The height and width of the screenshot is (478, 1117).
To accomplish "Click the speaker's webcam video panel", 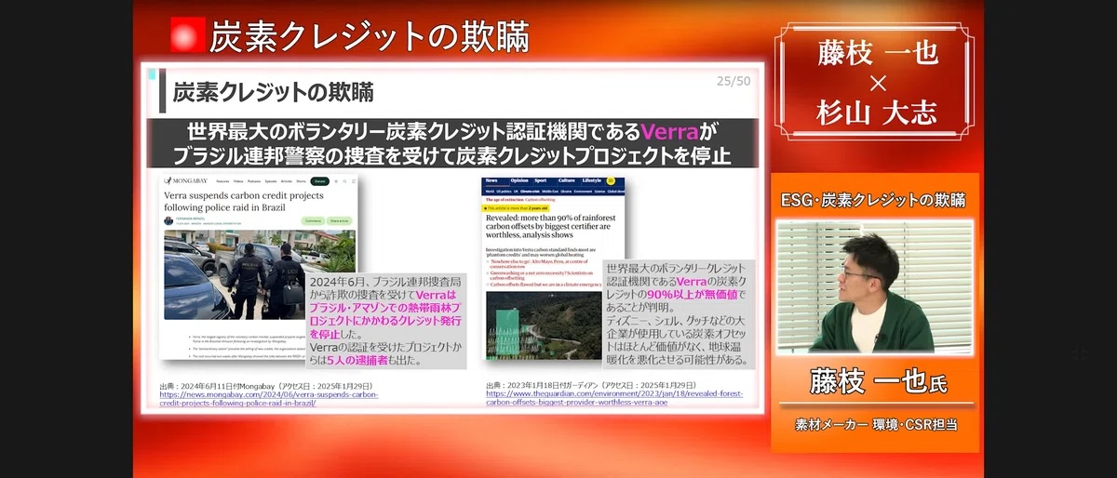I will click(x=874, y=286).
